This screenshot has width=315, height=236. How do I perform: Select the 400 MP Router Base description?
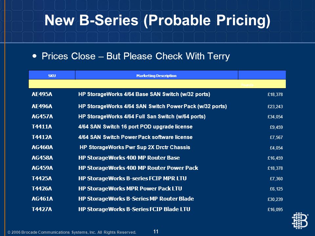click(129, 158)
